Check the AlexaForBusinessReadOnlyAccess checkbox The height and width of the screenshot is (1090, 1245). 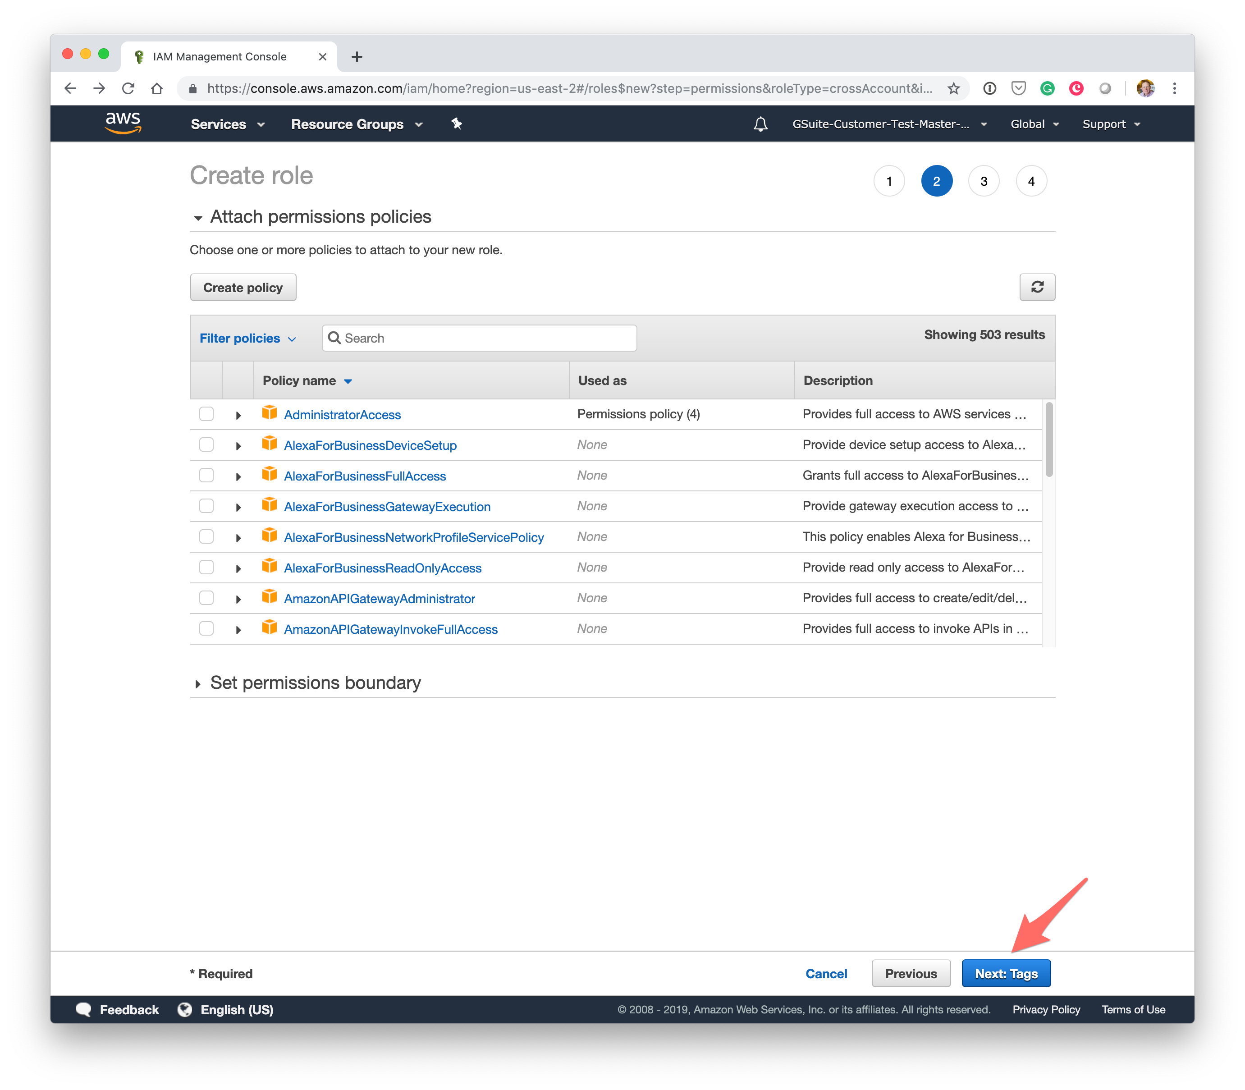pyautogui.click(x=207, y=568)
